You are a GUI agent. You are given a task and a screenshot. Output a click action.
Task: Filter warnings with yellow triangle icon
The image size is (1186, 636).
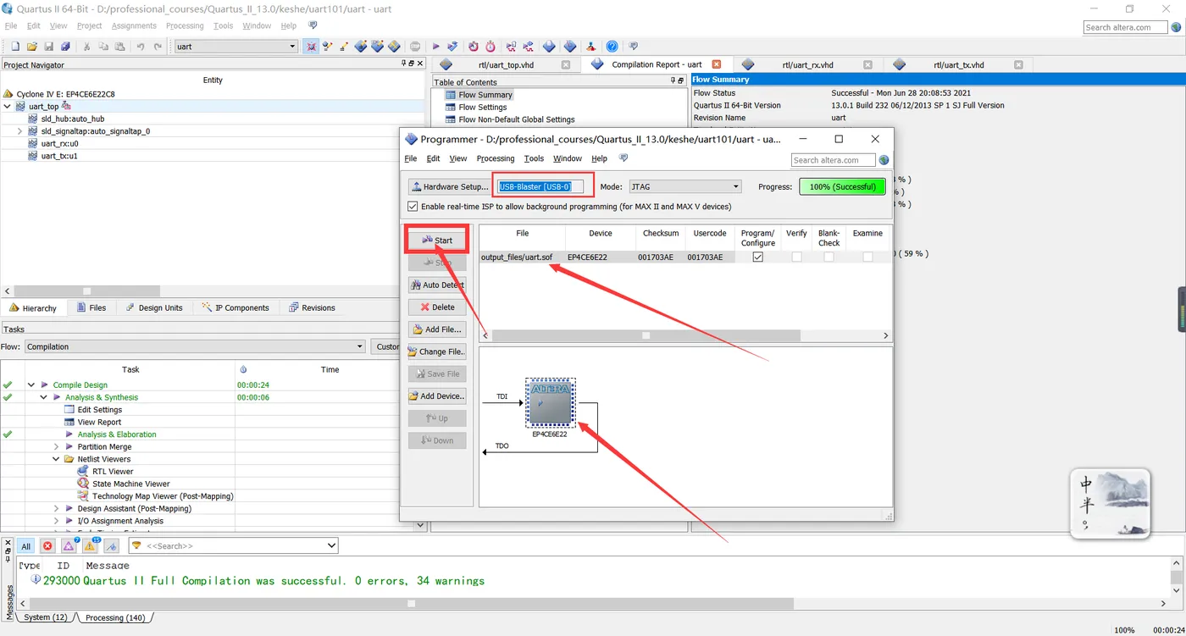90,546
